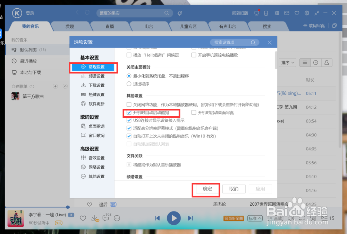The width and height of the screenshot is (347, 234).
Task: Switch to 有声电台 tab
Action: (x=228, y=27)
